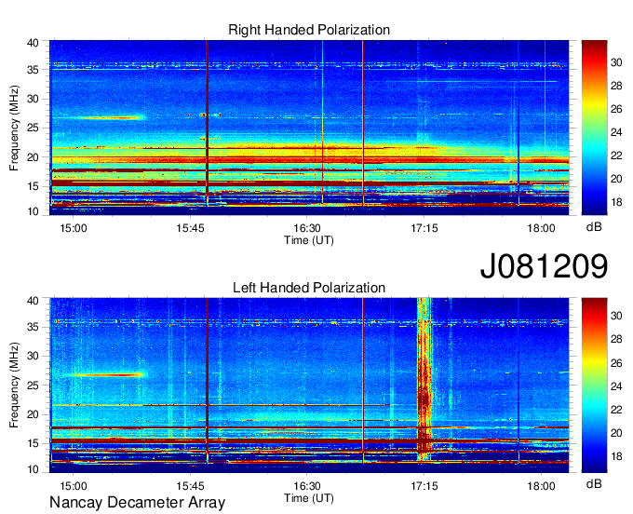The image size is (633, 514).
Task: Click the 15:00 tick of Left Handed plot
Action: point(73,486)
